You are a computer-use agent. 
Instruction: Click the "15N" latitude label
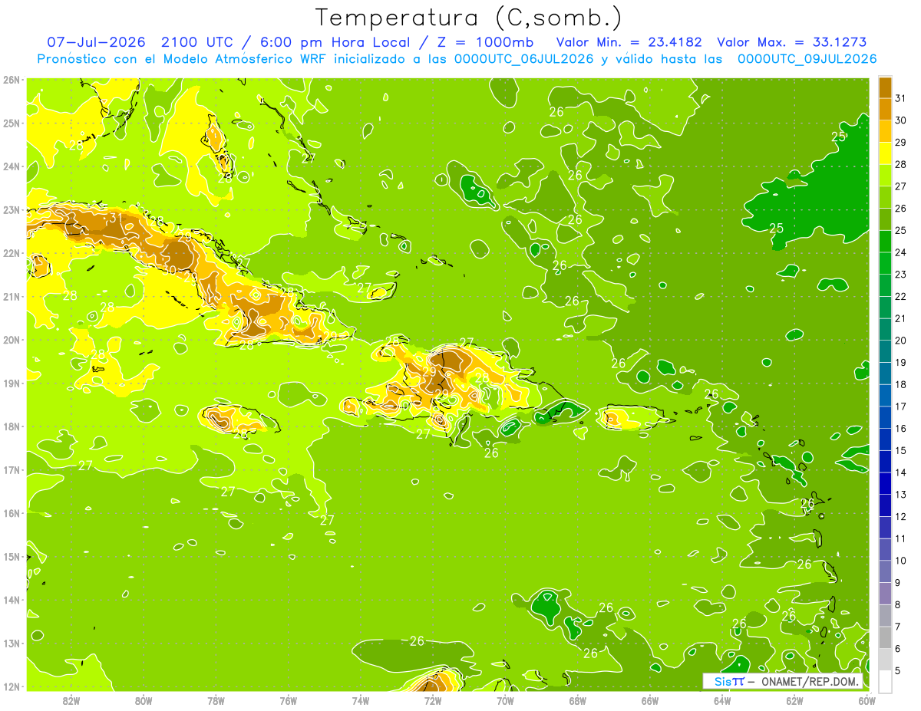[12, 556]
